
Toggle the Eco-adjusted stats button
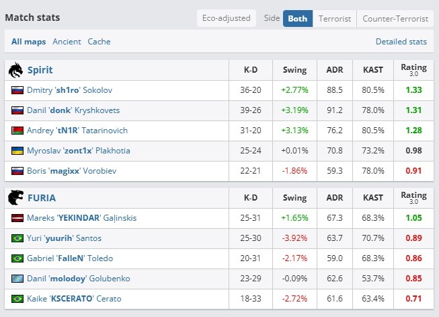click(x=226, y=18)
